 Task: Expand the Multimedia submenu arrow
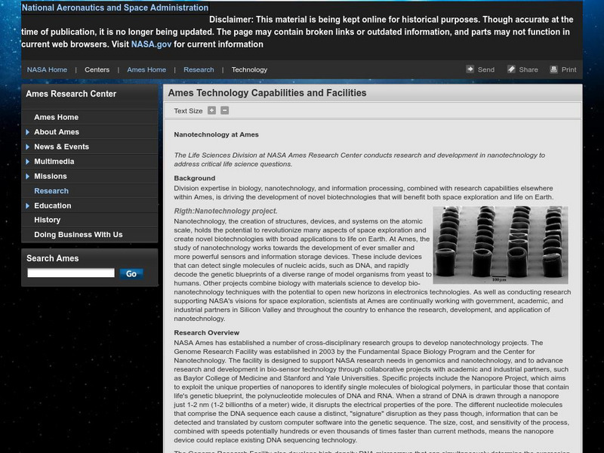(x=27, y=162)
